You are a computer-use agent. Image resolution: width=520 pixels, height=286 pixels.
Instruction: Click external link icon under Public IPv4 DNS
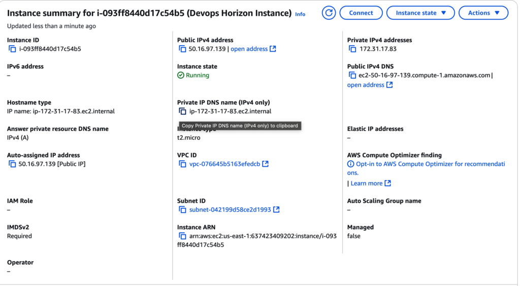389,85
